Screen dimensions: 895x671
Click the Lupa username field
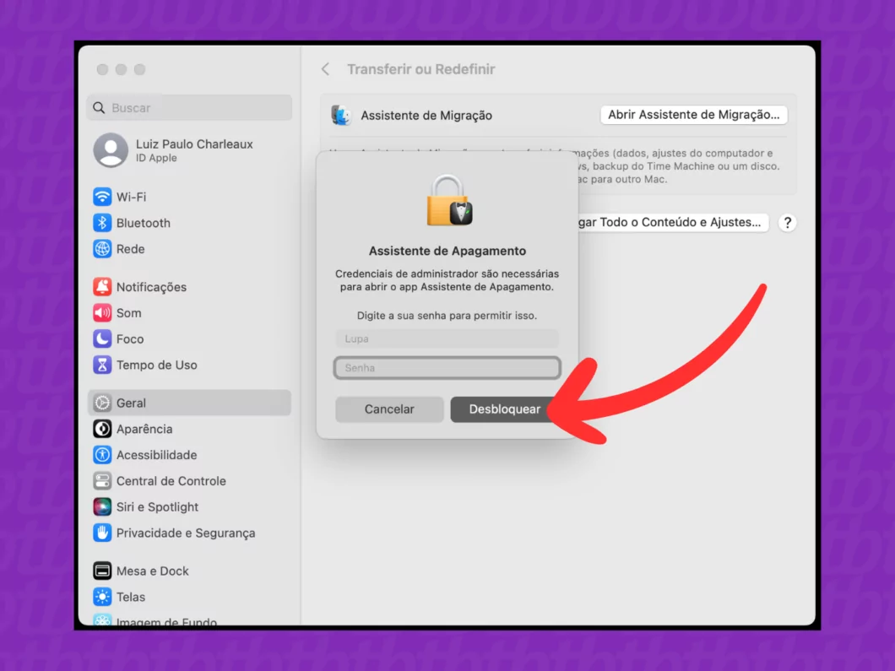447,339
